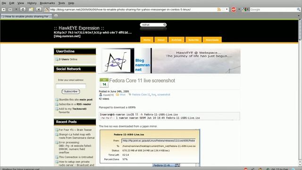Open the View menu
The width and height of the screenshot is (302, 170).
point(21,3)
